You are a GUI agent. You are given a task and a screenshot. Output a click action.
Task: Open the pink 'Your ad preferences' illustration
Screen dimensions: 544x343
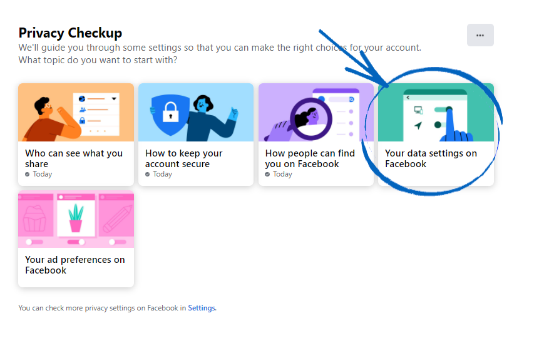tap(76, 219)
